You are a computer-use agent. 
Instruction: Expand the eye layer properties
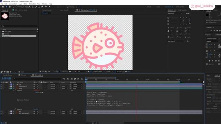pyautogui.click(x=9, y=84)
